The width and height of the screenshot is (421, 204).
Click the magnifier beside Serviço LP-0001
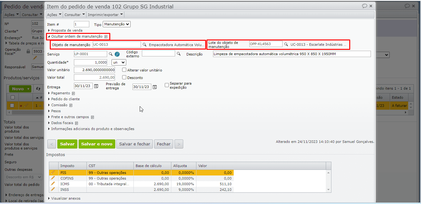point(111,54)
